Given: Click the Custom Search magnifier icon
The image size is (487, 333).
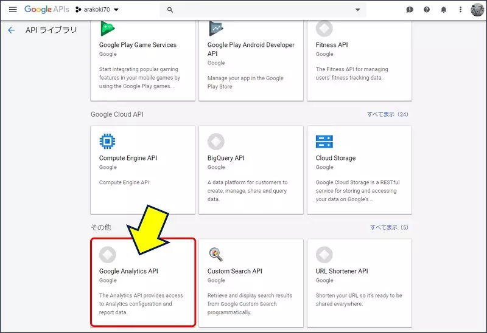Looking at the screenshot, I should point(216,255).
